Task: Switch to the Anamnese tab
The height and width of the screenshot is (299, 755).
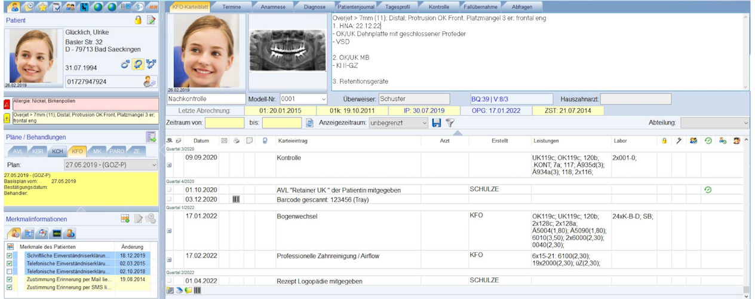Action: pyautogui.click(x=274, y=7)
